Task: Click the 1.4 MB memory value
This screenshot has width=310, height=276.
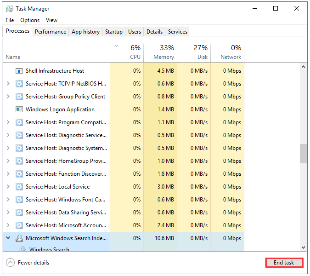Action: point(166,109)
